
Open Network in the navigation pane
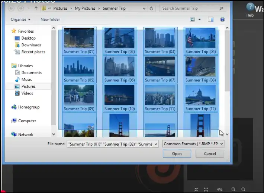22,134
